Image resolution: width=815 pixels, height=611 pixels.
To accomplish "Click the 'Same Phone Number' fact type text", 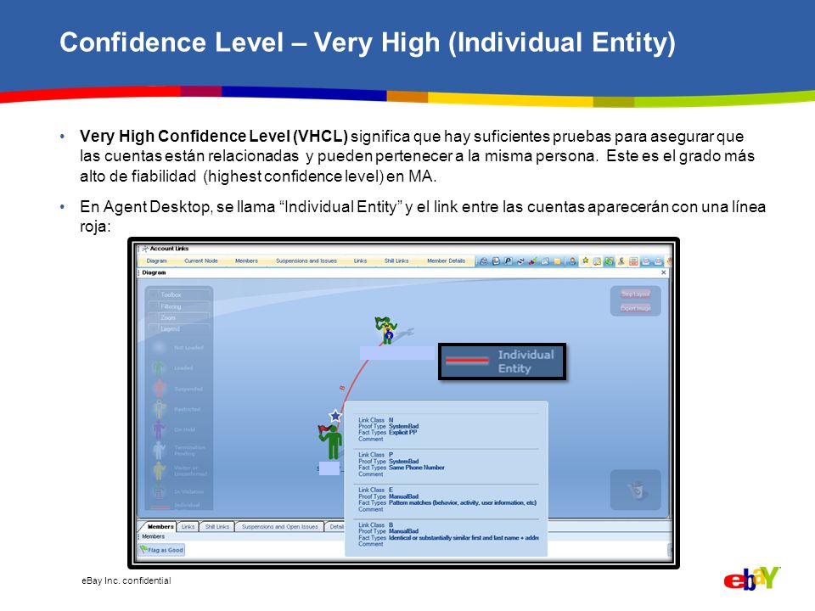I will 416,468.
